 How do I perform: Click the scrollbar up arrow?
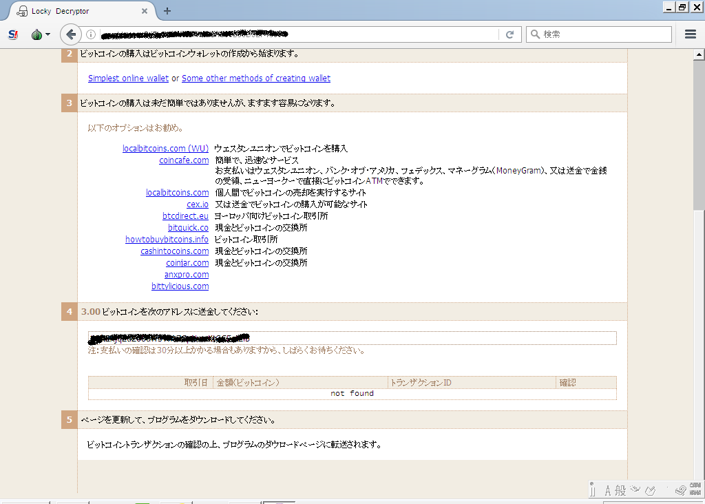tap(698, 54)
